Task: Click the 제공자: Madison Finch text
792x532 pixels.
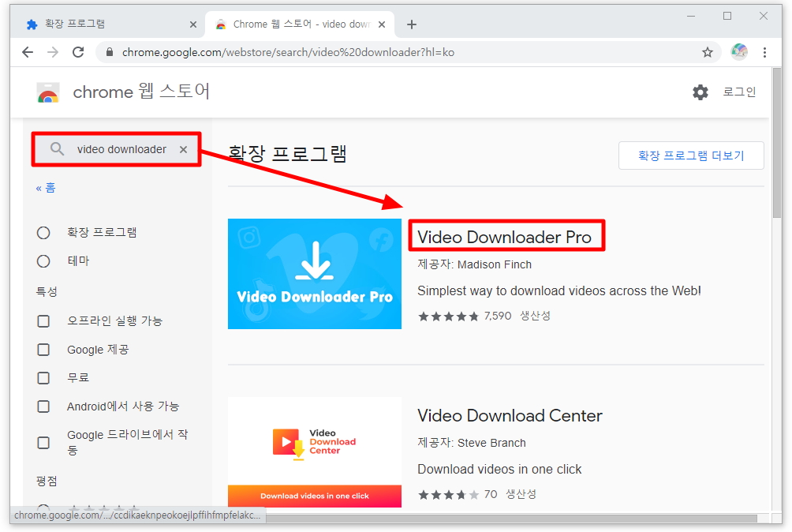Action: click(474, 264)
